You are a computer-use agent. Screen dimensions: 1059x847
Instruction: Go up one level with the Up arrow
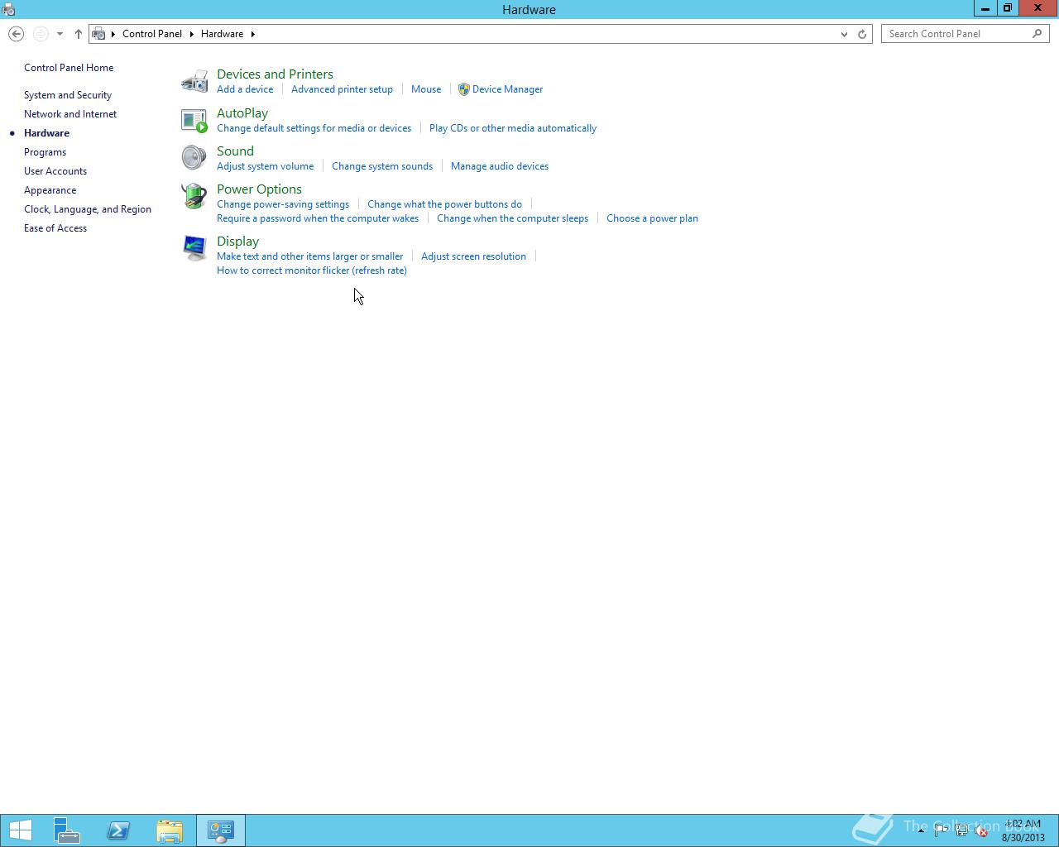[x=78, y=34]
